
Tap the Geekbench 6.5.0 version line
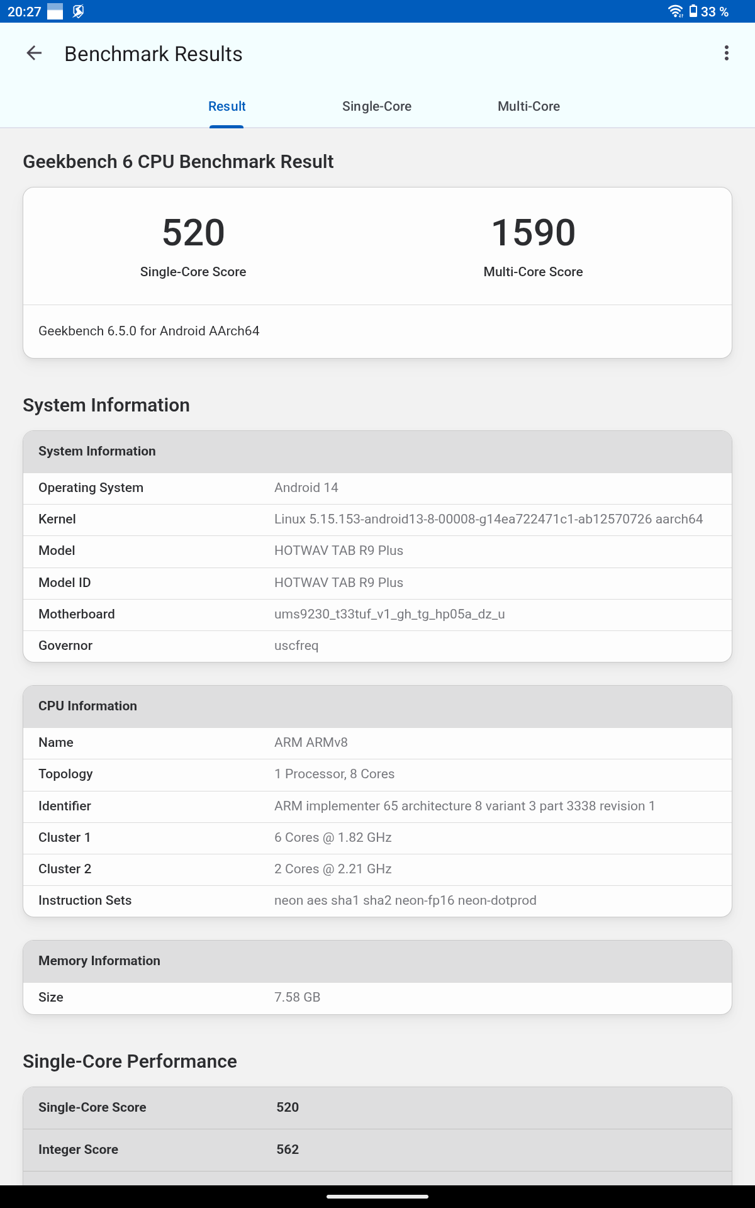[149, 331]
